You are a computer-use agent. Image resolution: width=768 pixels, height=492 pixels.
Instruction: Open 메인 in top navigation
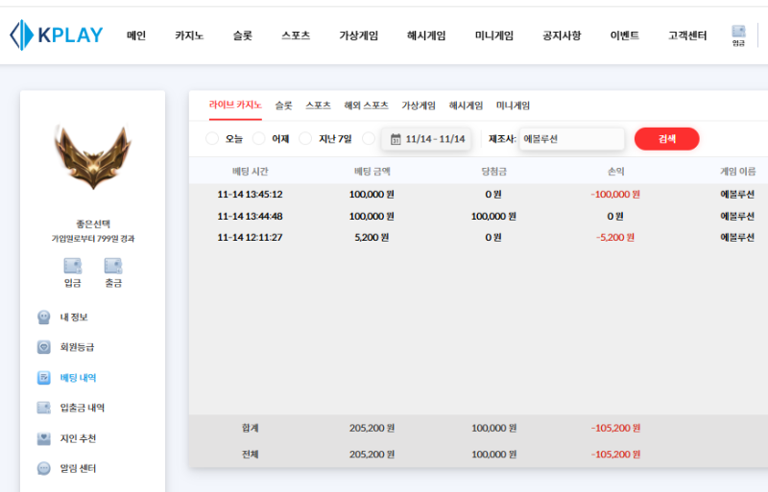(136, 35)
